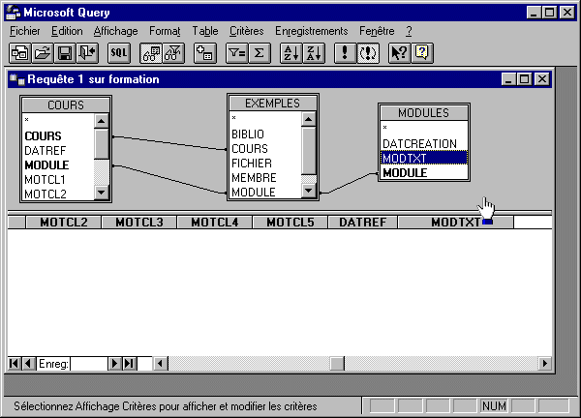Click the Criteria Equals filter icon

(x=237, y=53)
